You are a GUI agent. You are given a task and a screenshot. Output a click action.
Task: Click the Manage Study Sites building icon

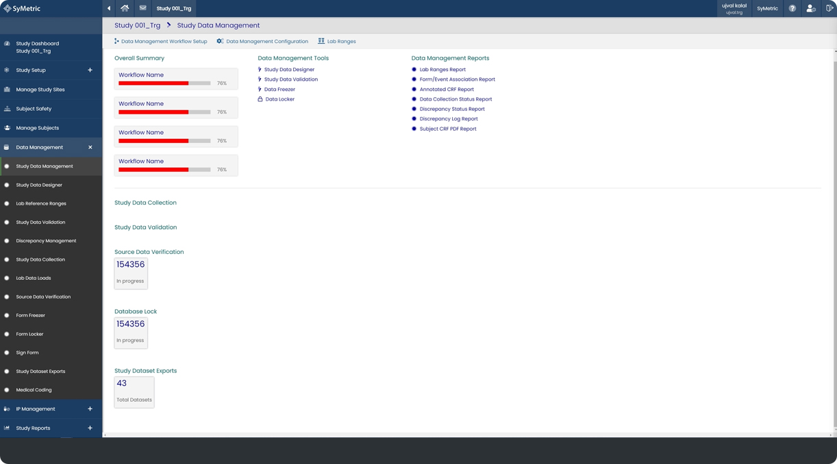(x=7, y=90)
